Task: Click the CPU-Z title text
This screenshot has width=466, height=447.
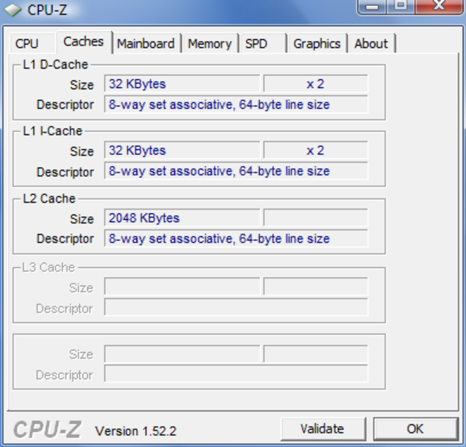Action: (x=47, y=10)
